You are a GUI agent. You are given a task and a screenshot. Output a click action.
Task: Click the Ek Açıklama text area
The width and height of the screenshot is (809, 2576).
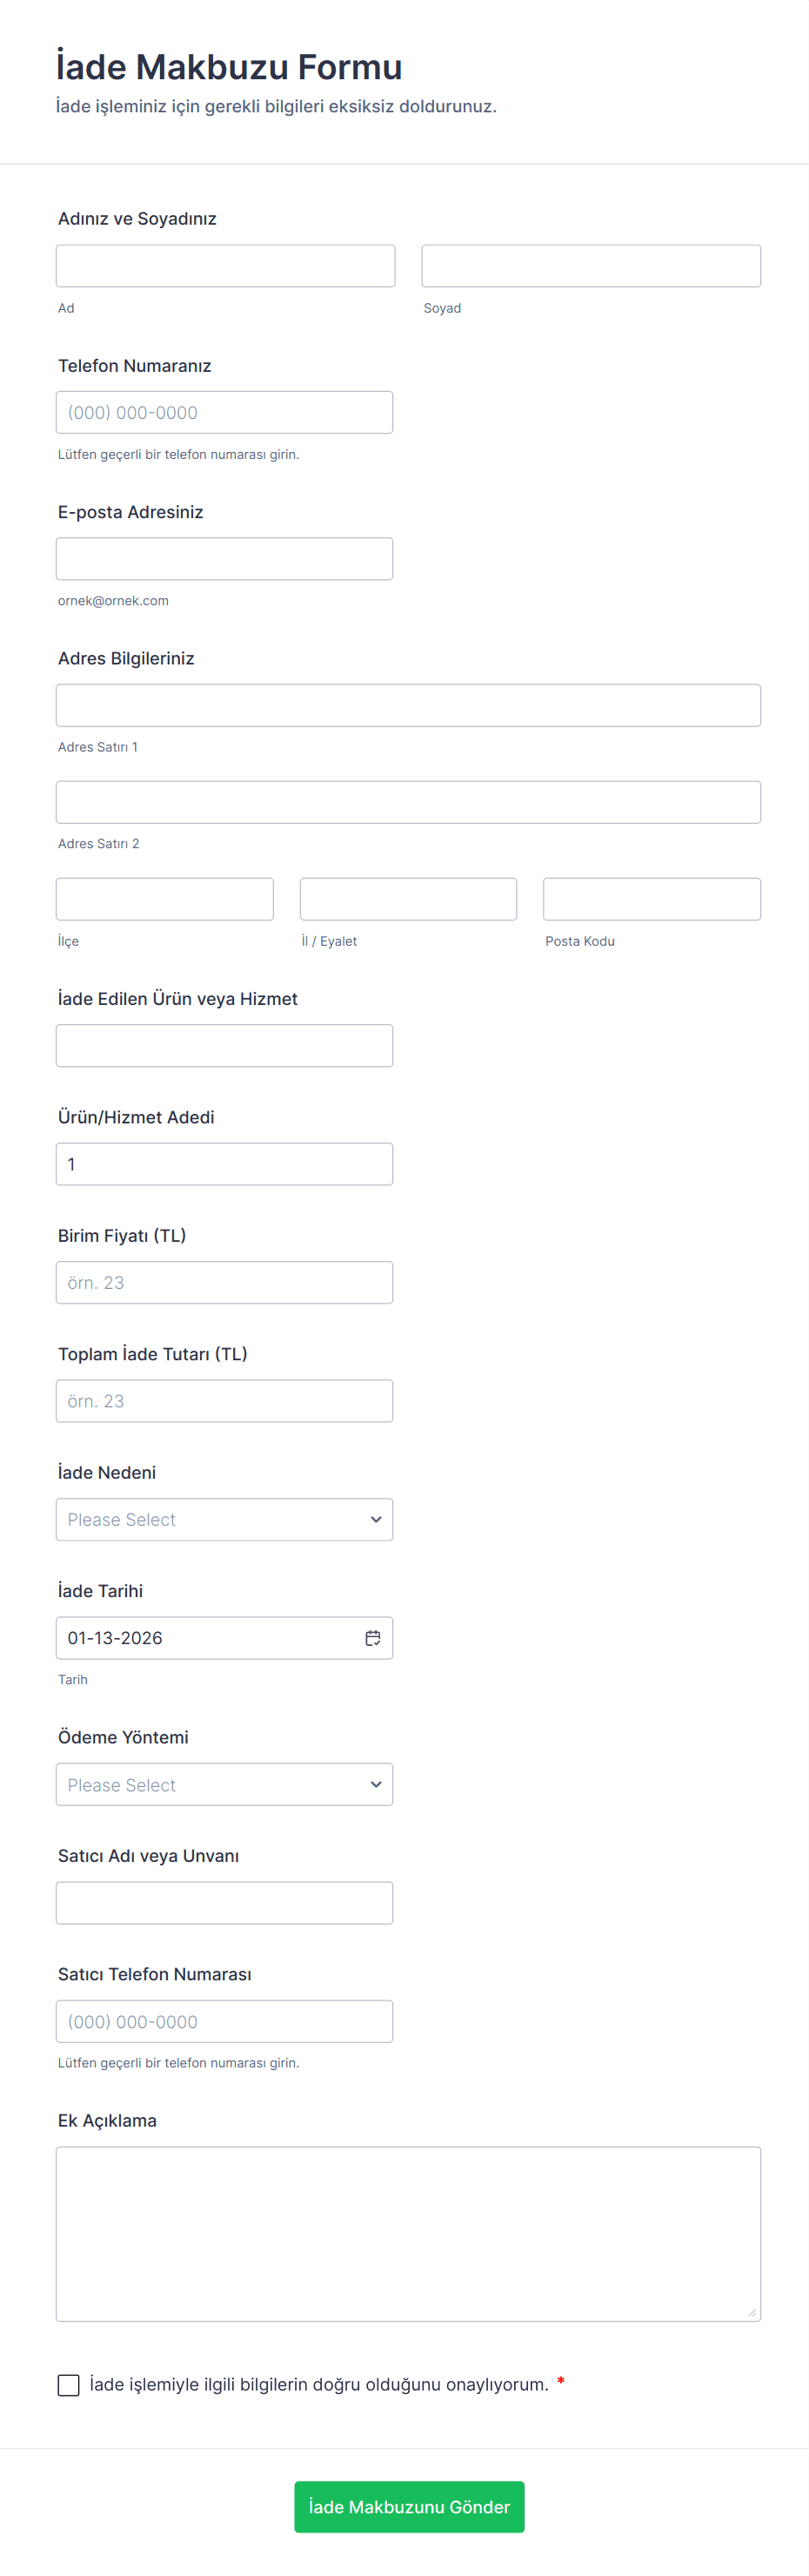pyautogui.click(x=409, y=2233)
